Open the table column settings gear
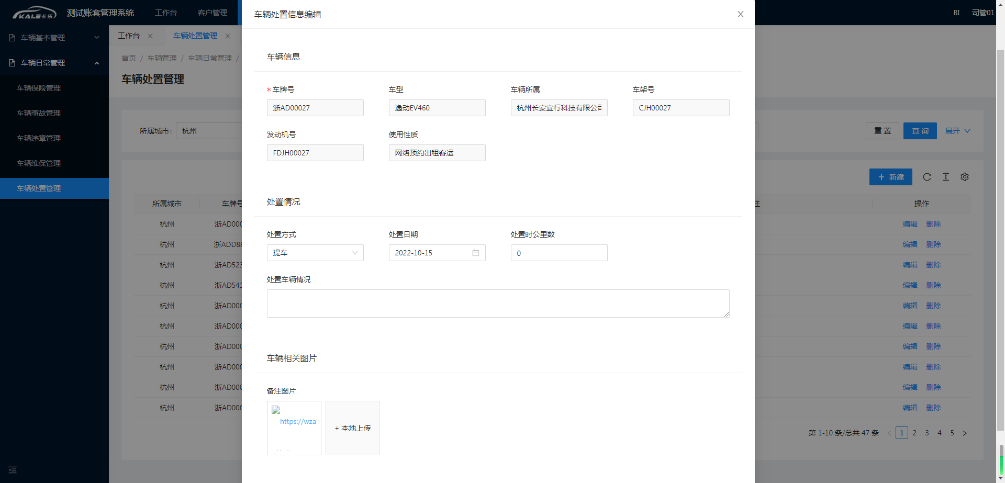Screen dimensions: 1005x483 coord(965,177)
